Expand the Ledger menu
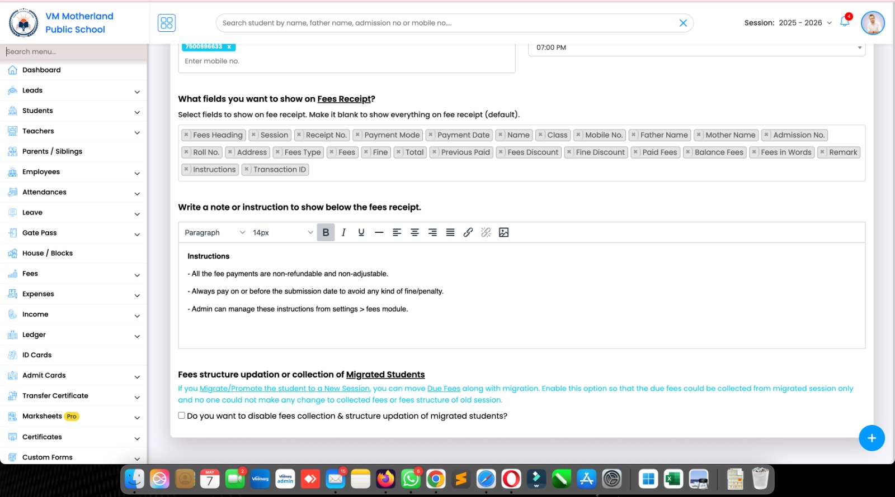This screenshot has width=895, height=497. [137, 336]
